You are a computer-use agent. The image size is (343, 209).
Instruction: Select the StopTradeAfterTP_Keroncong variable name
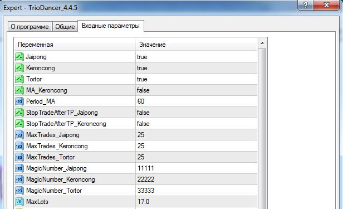tap(66, 124)
